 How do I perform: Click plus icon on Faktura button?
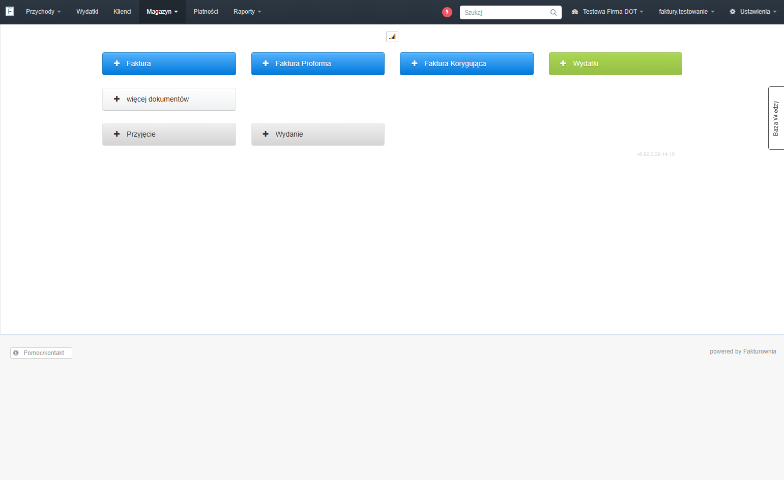pos(117,63)
